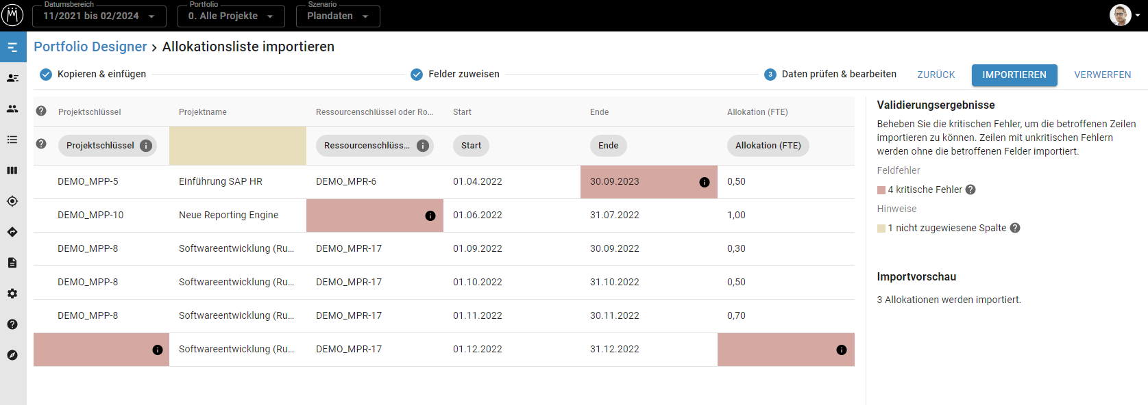Click the beige unassigned Projektname column cell
1148x405 pixels.
click(x=237, y=146)
